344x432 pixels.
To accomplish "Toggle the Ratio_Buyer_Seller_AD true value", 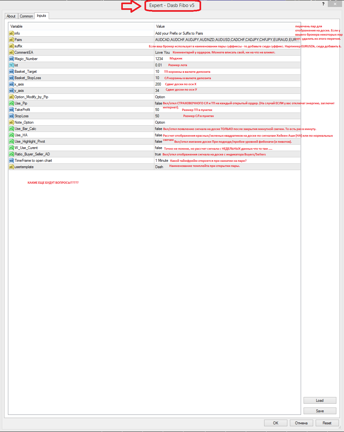I will [158, 154].
